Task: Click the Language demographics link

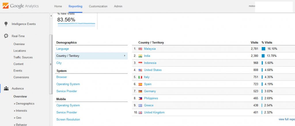Action: (x=63, y=49)
